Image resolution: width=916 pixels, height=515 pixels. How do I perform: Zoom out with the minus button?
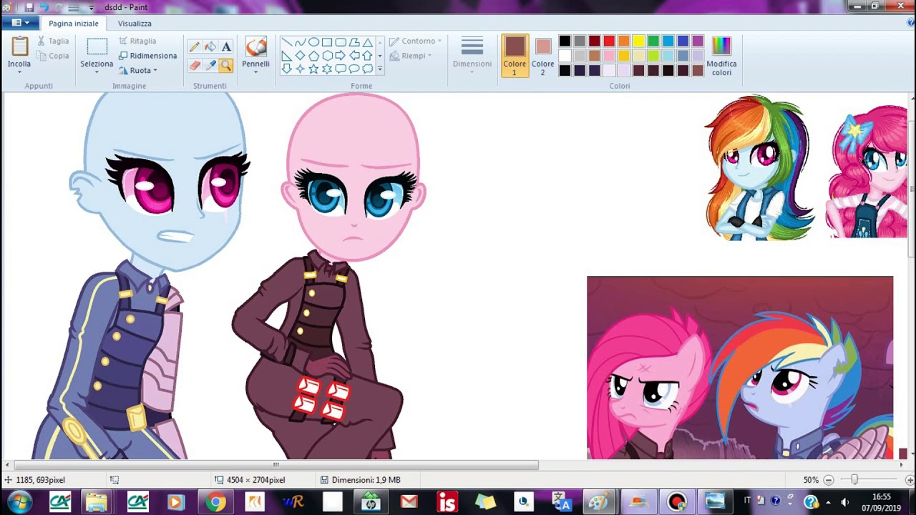[829, 480]
